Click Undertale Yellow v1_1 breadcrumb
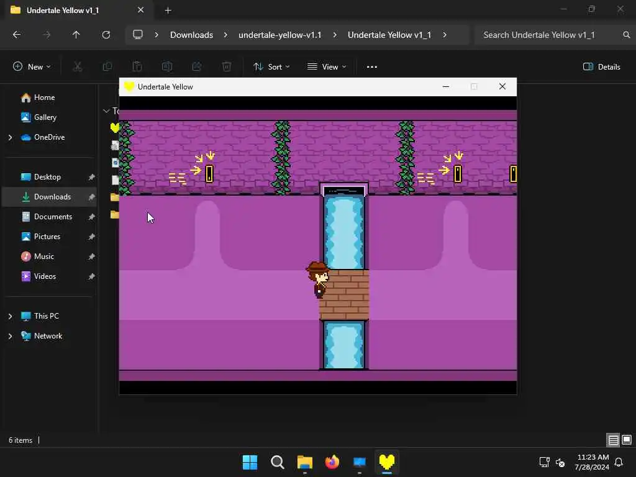Screen dimensions: 636x477 tap(389, 35)
